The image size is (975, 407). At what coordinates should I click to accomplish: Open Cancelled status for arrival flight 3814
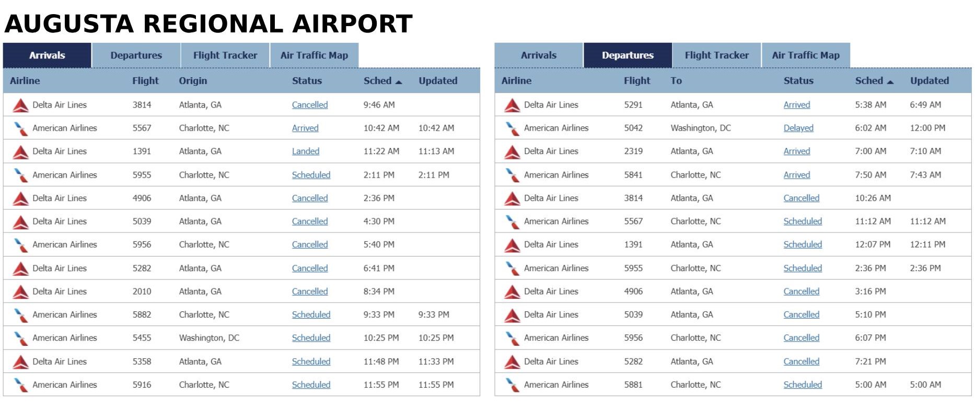pos(310,105)
